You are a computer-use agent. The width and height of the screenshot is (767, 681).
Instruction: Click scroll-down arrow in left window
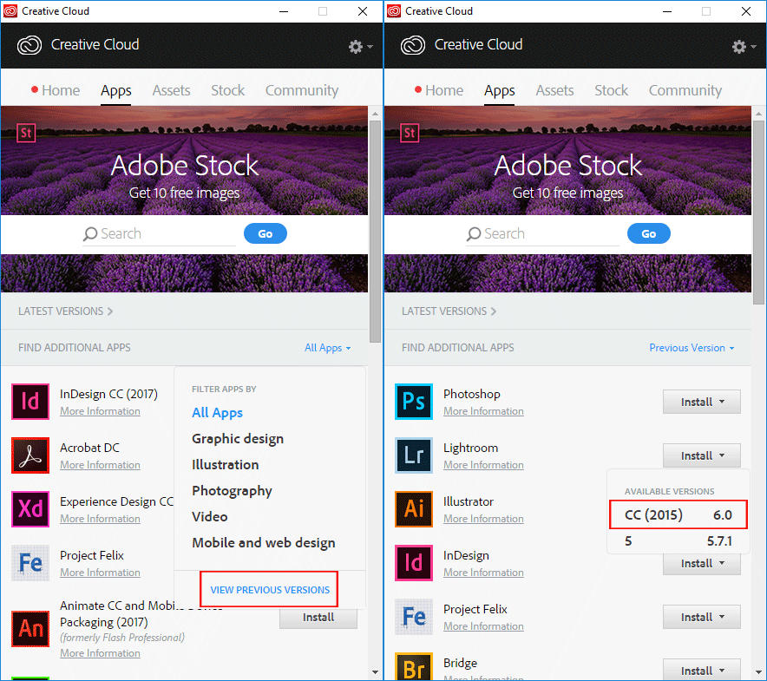coord(375,672)
